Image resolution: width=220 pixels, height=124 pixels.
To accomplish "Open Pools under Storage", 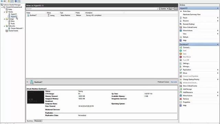I will tap(13, 24).
